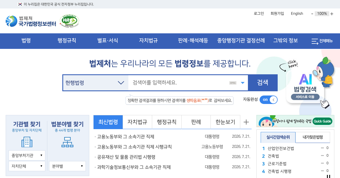Image resolution: width=340 pixels, height=178 pixels.
Task: Open ranked item 산업안전보건법
Action: (281, 148)
